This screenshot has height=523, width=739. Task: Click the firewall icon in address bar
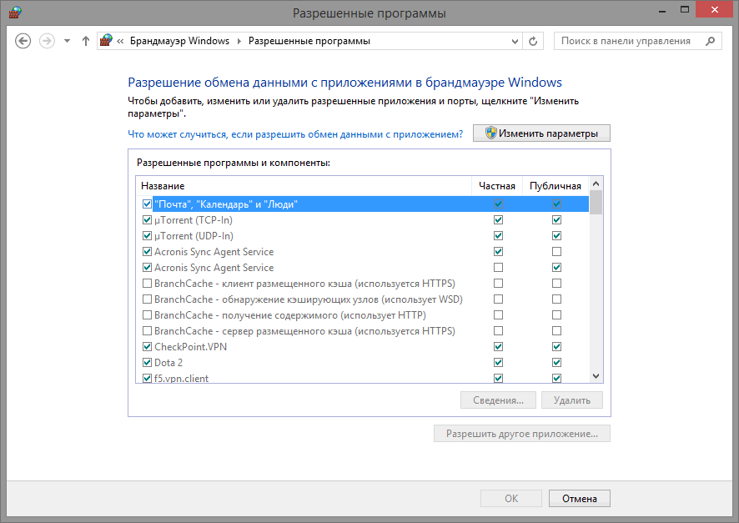[x=106, y=41]
